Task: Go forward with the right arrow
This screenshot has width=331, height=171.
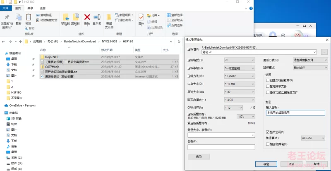Action: (x=10, y=42)
